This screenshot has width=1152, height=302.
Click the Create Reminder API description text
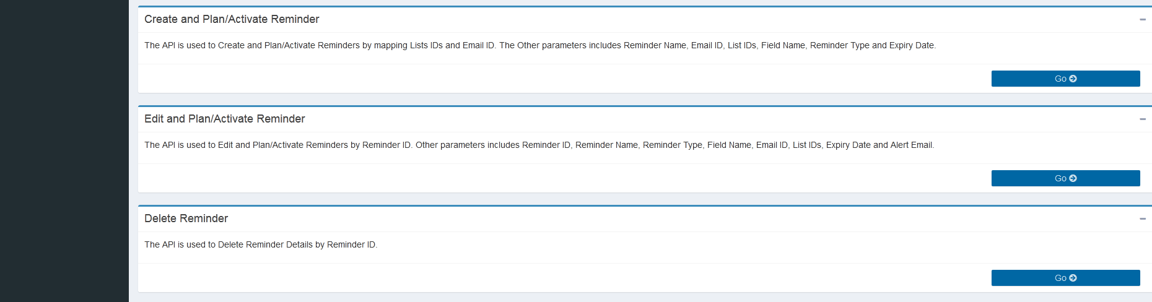pyautogui.click(x=539, y=45)
